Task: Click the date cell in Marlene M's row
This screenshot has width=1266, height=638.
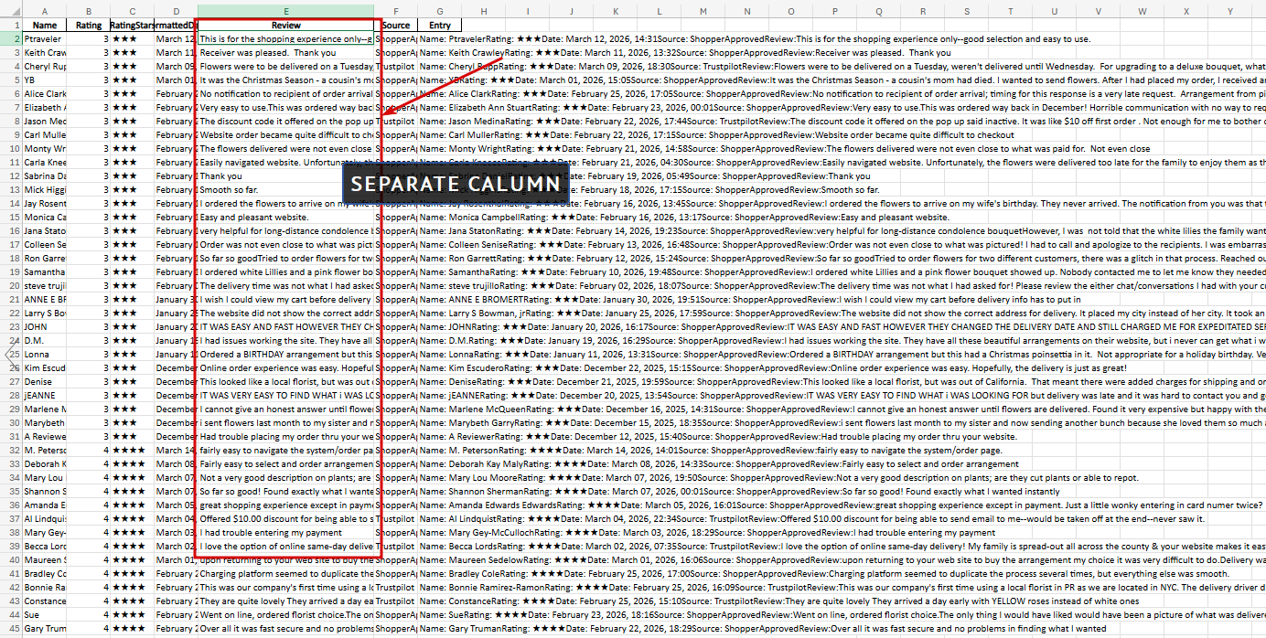Action: coord(176,409)
